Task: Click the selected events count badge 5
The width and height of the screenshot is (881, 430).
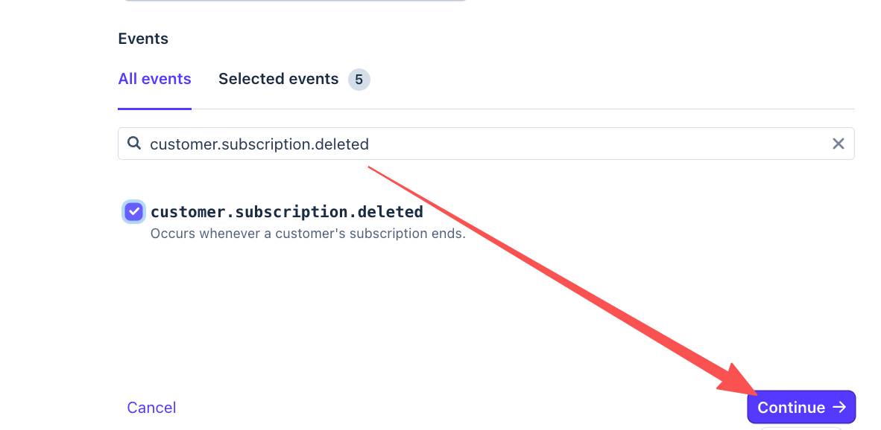Action: coord(359,79)
